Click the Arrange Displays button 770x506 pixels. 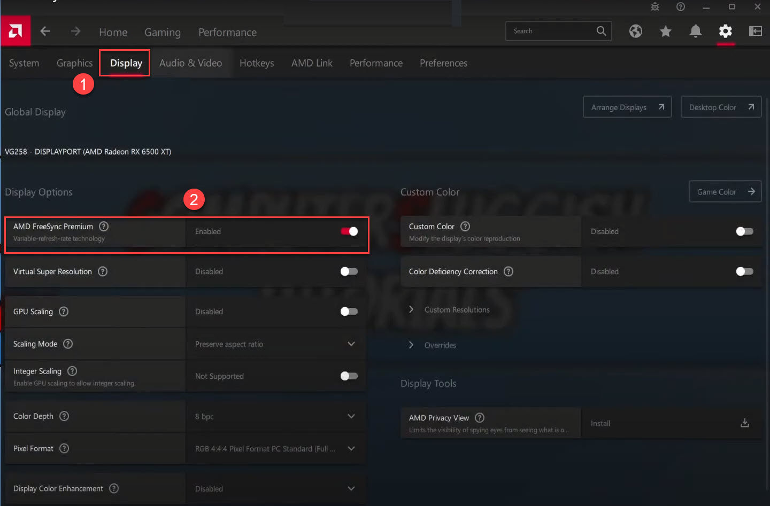pyautogui.click(x=627, y=107)
